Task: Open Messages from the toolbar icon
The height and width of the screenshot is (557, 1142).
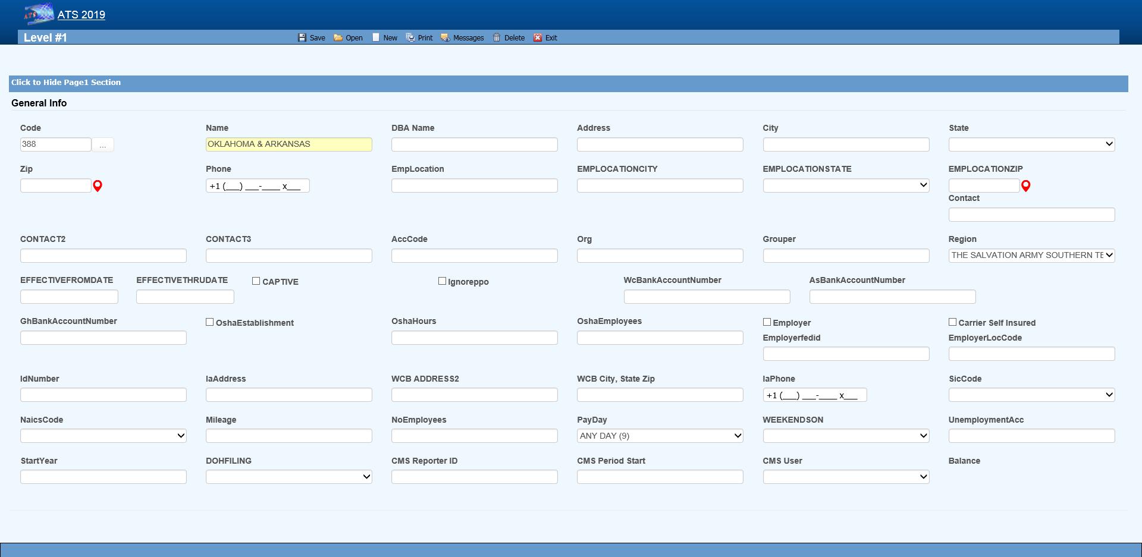Action: coord(445,37)
